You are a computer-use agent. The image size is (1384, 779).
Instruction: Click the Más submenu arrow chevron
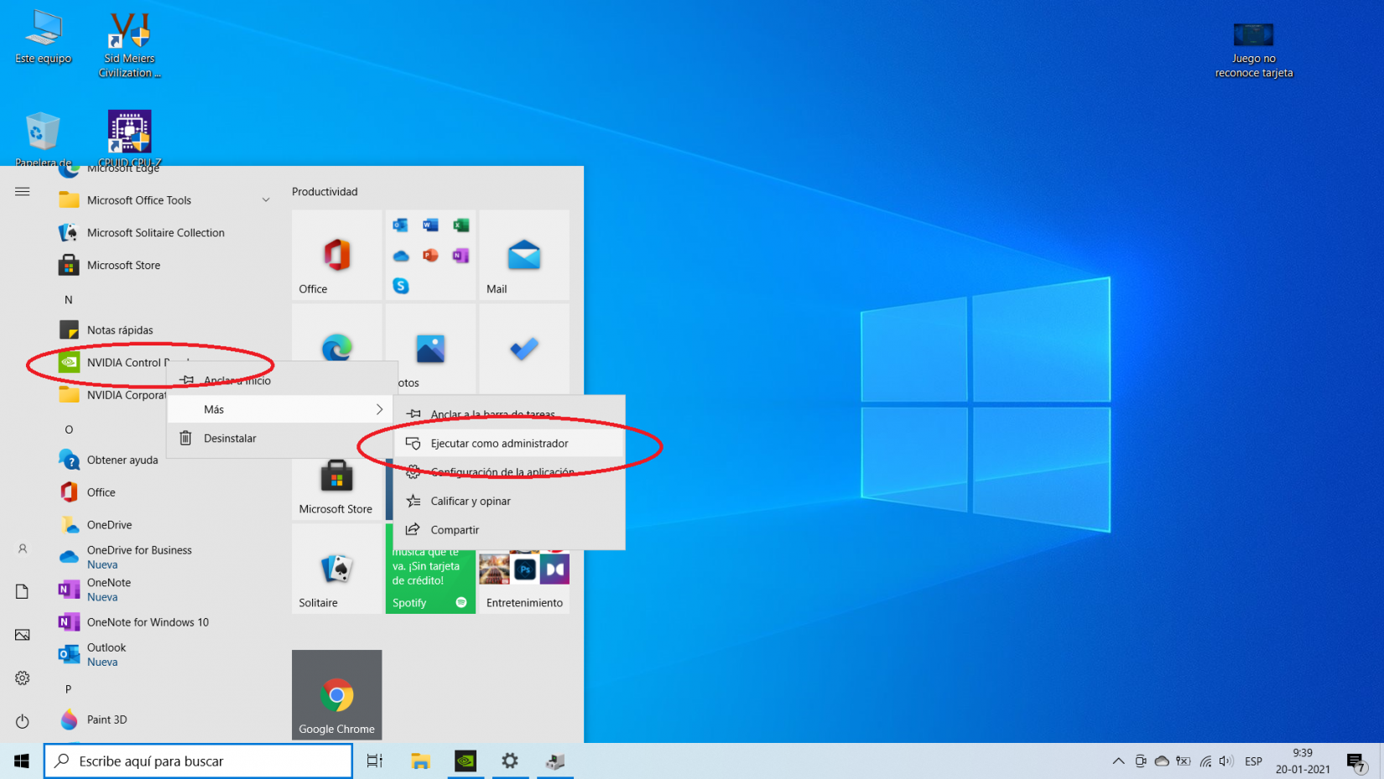pos(379,409)
